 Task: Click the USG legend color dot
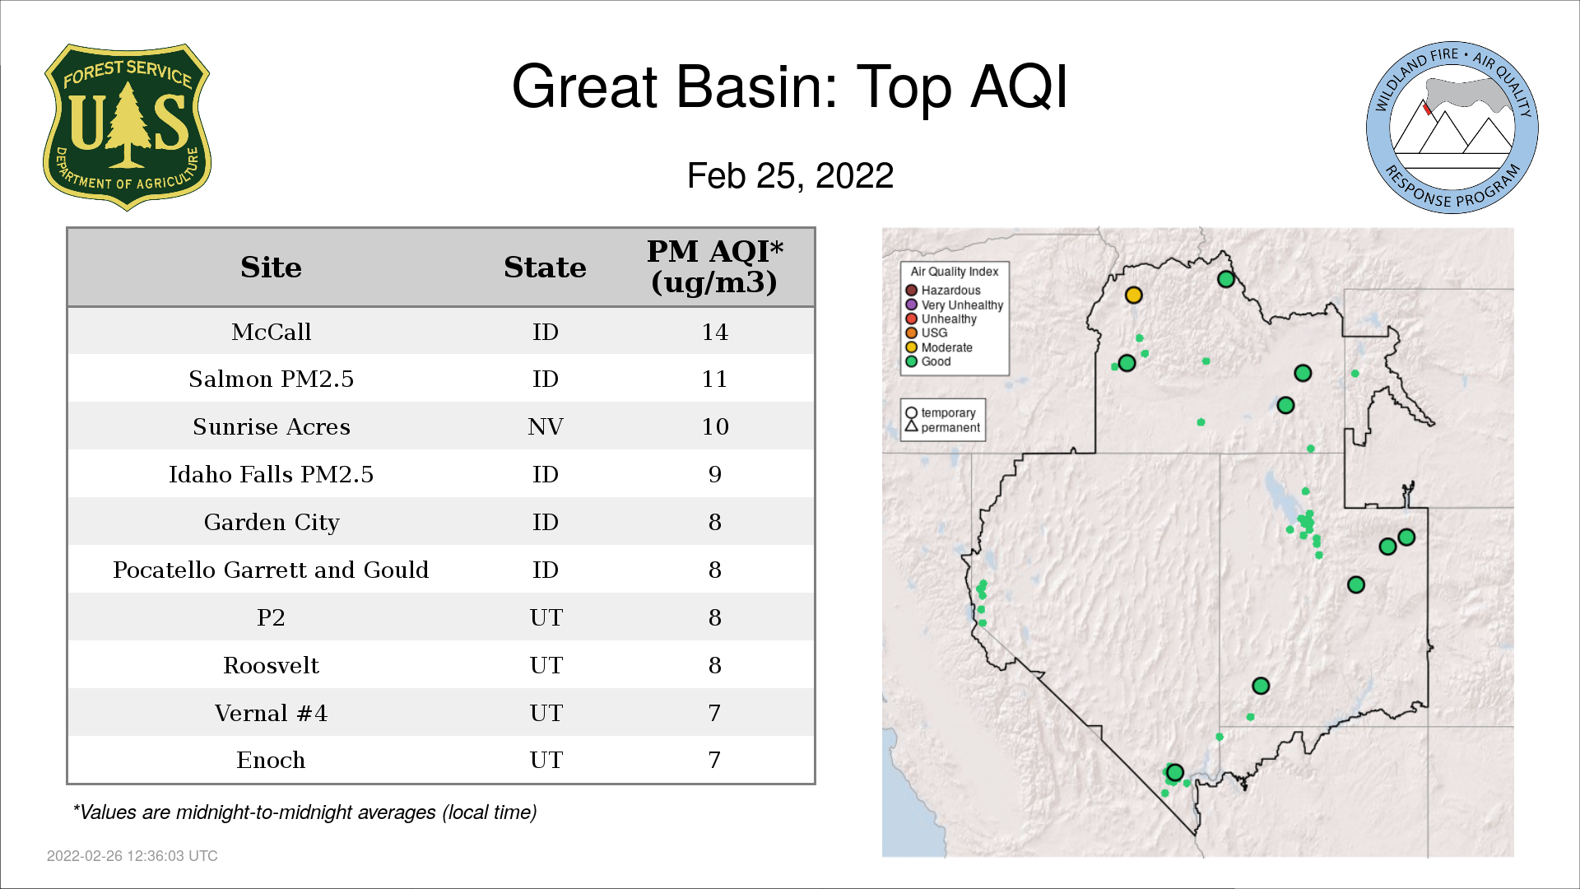(911, 333)
